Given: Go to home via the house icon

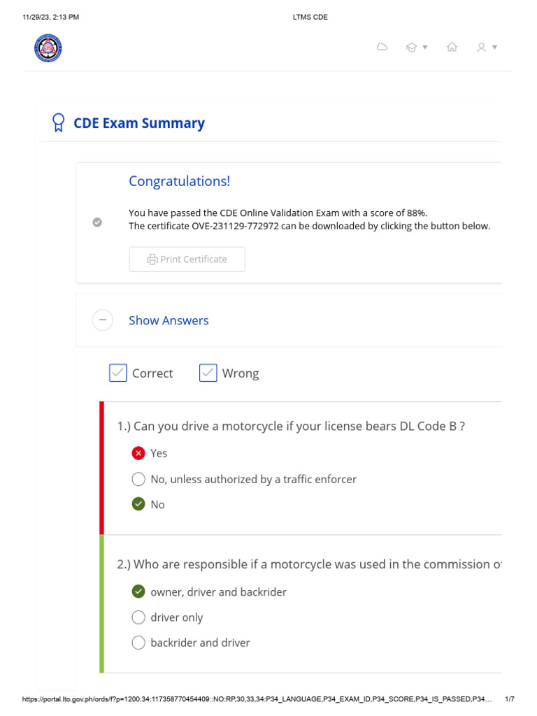Looking at the screenshot, I should pos(452,48).
